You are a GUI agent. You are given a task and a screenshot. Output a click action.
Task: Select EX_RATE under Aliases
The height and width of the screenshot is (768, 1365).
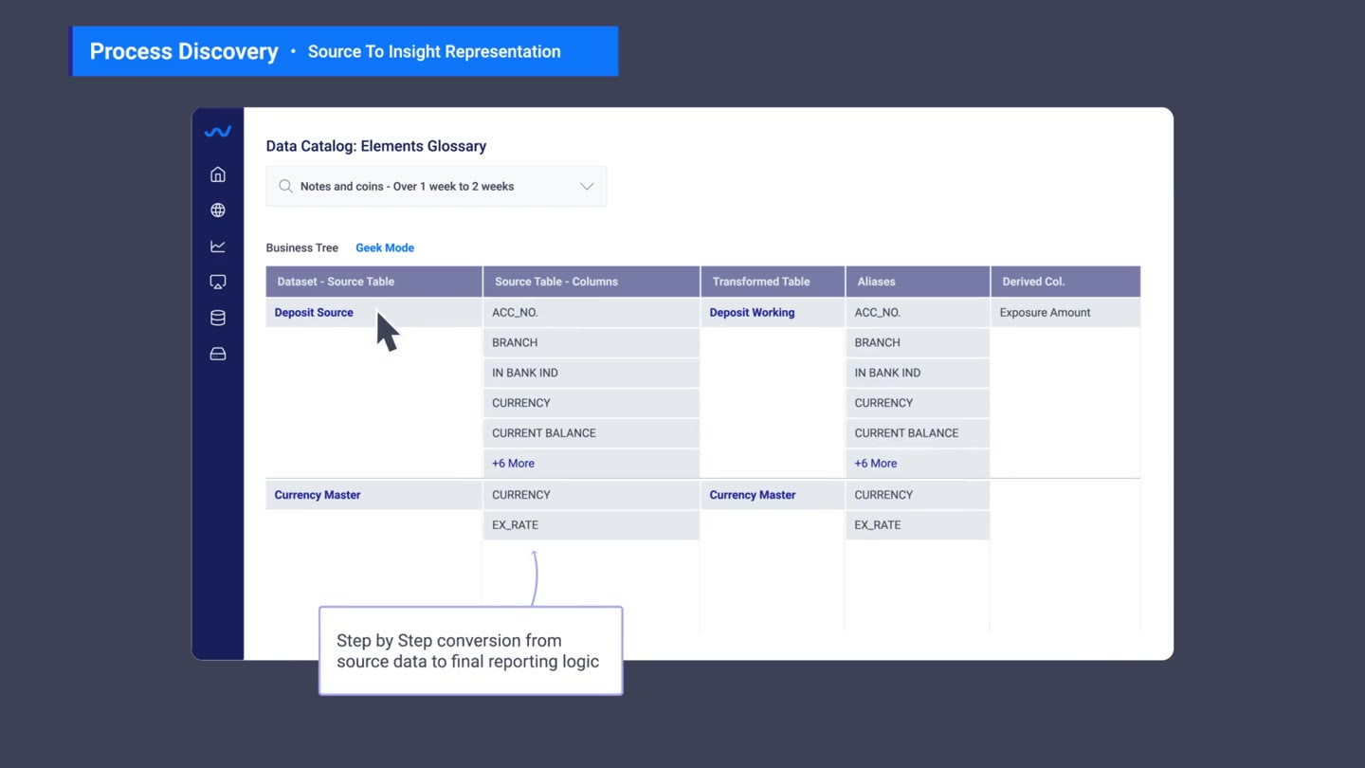[918, 525]
